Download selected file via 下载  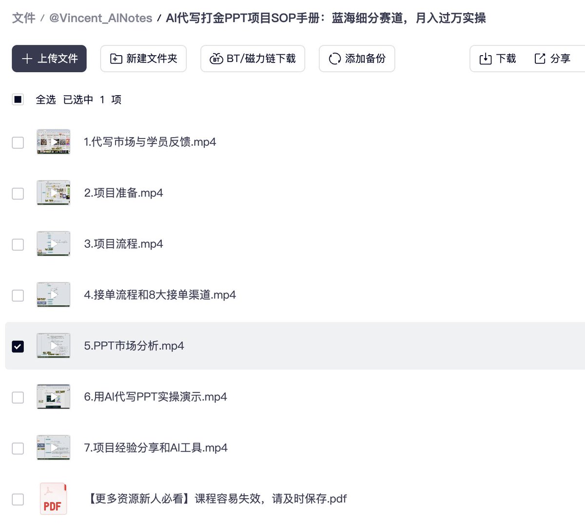(x=498, y=59)
